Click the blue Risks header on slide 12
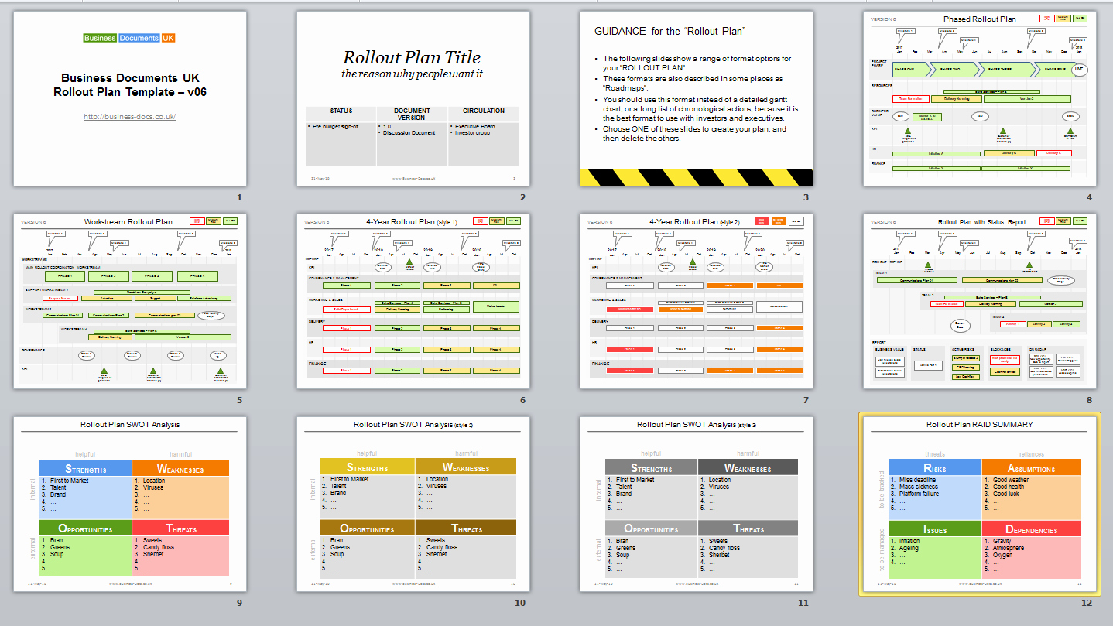This screenshot has height=626, width=1113. tap(935, 467)
